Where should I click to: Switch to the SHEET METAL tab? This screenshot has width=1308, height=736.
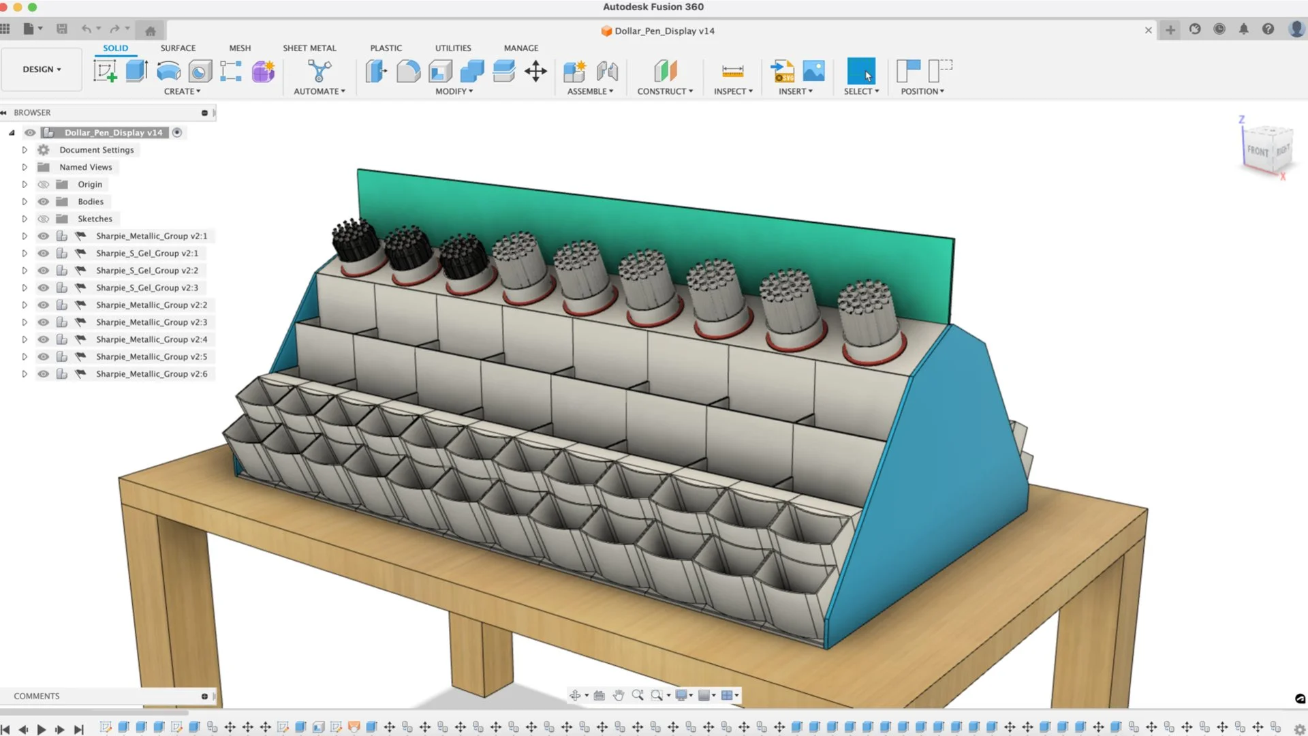coord(309,48)
